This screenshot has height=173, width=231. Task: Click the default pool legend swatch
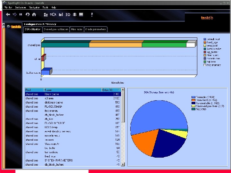(x=205, y=39)
